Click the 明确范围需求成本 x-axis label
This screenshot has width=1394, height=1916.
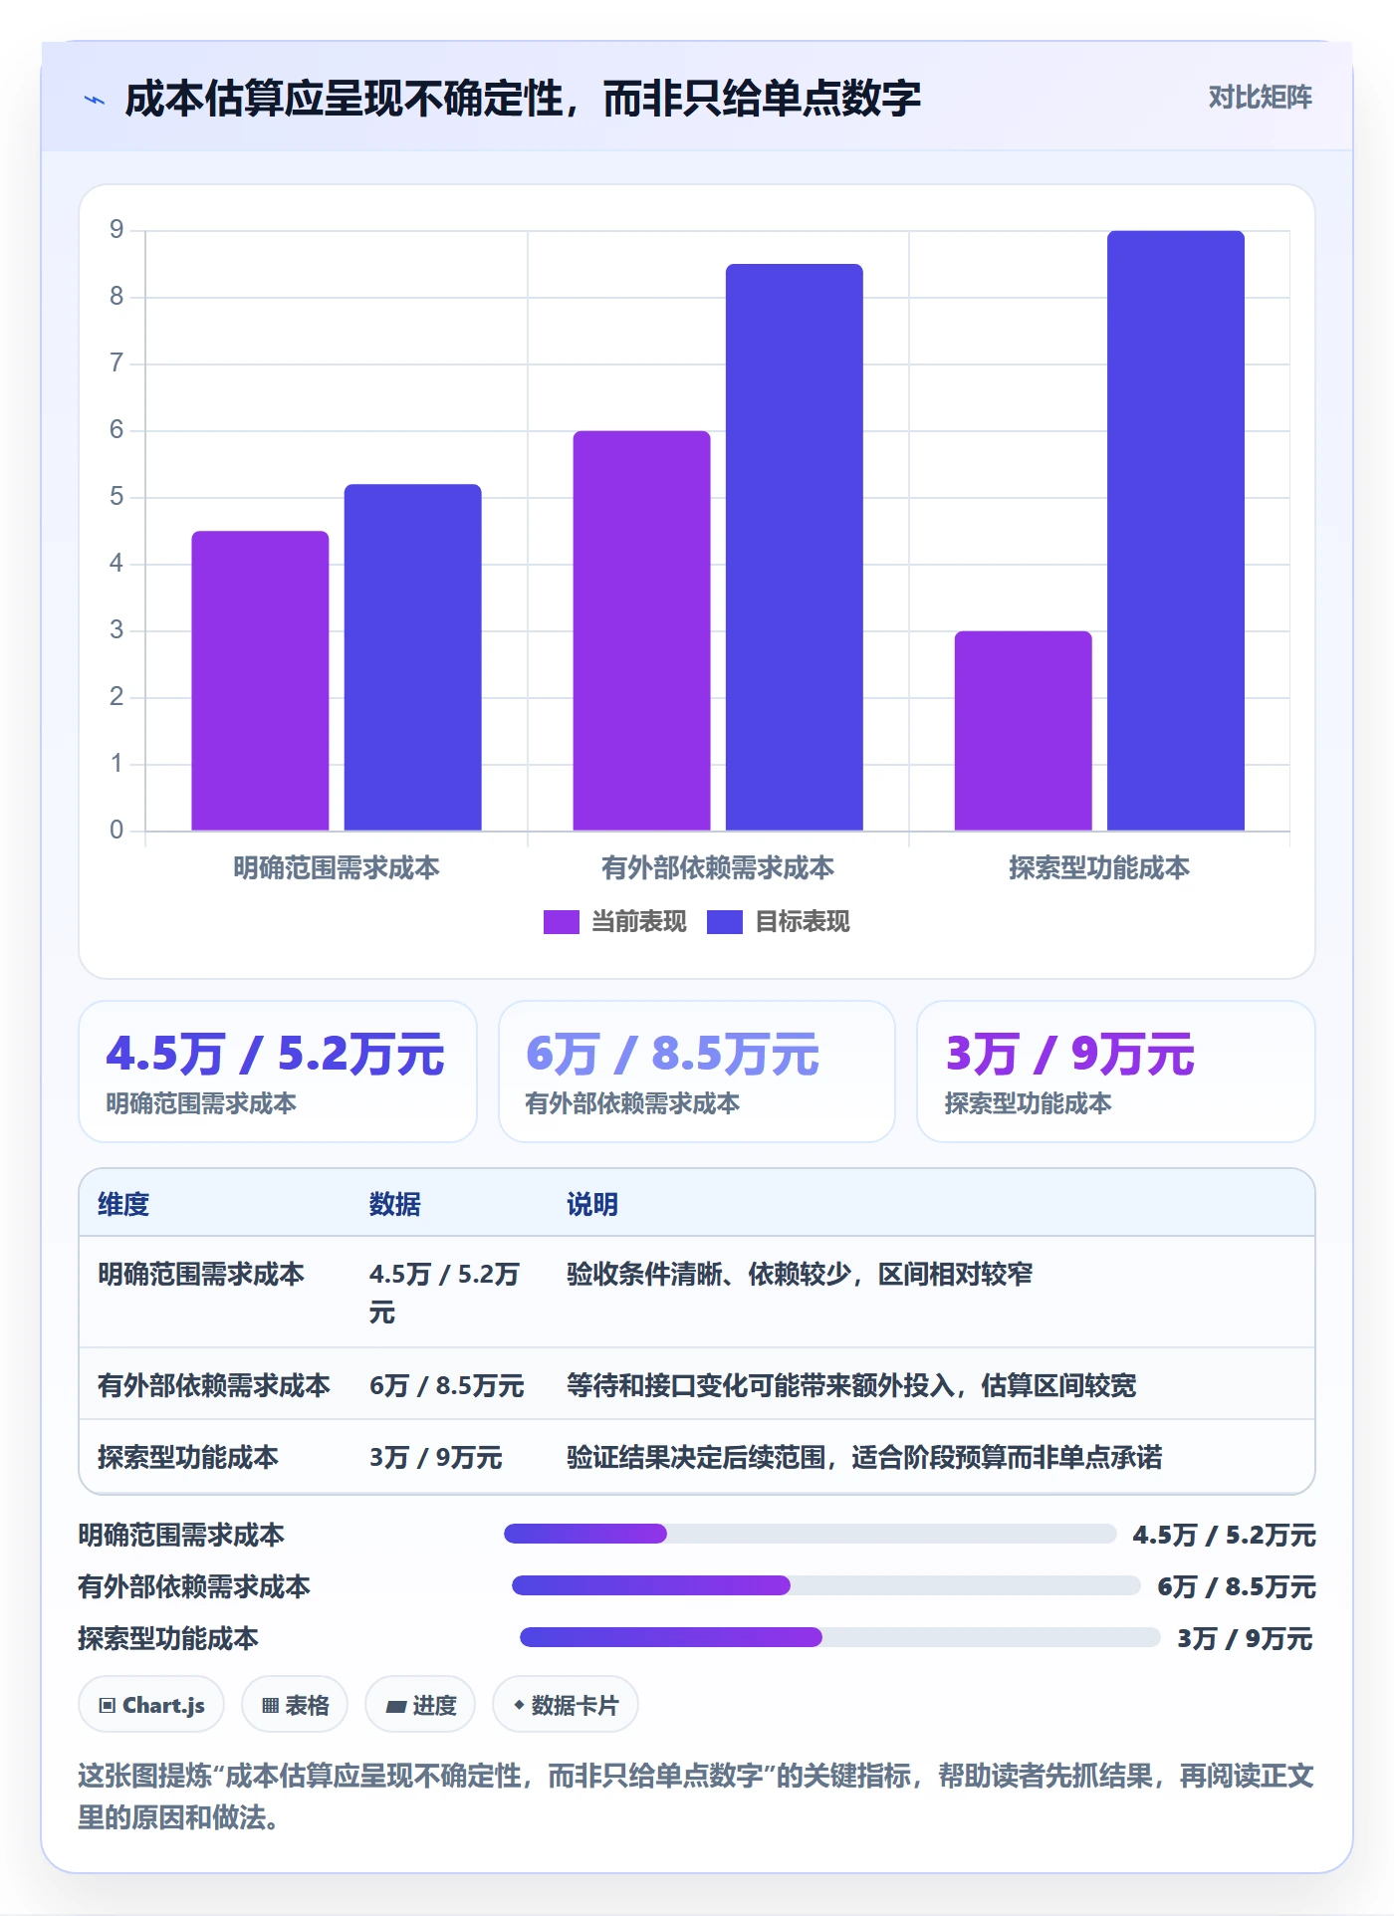click(337, 868)
